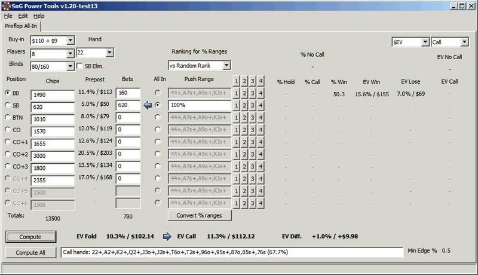Image resolution: width=478 pixels, height=275 pixels.
Task: Click preset button 4 in SB row
Action: point(262,105)
